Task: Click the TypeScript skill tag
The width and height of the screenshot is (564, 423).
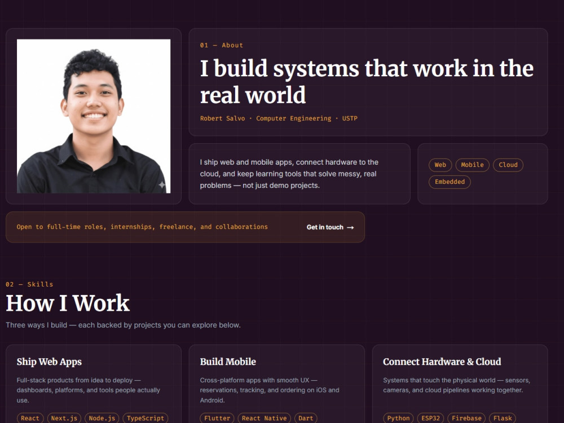Action: pos(146,418)
